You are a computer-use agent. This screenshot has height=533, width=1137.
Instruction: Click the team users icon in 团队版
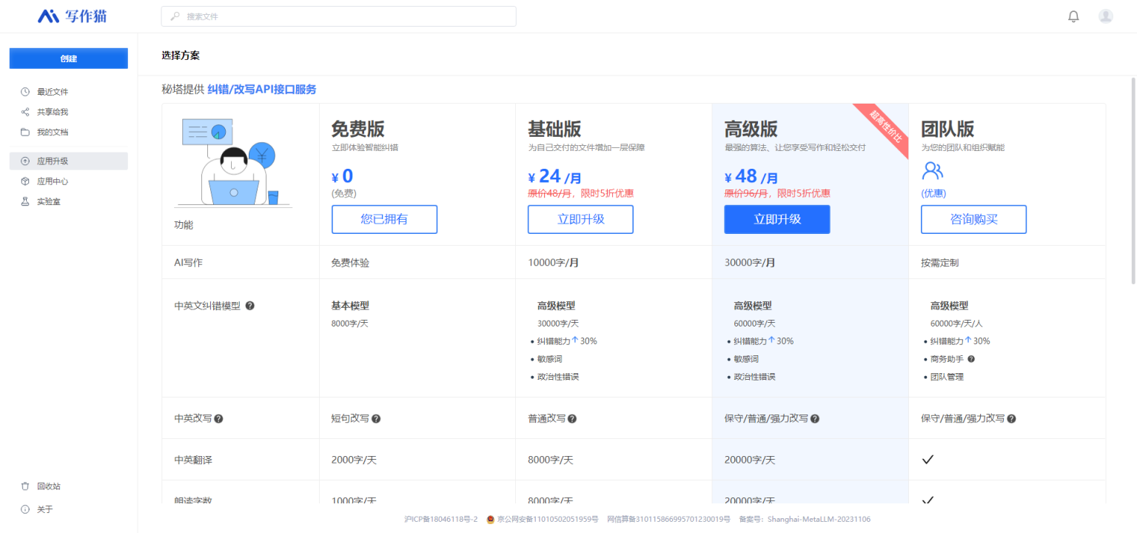(x=932, y=172)
